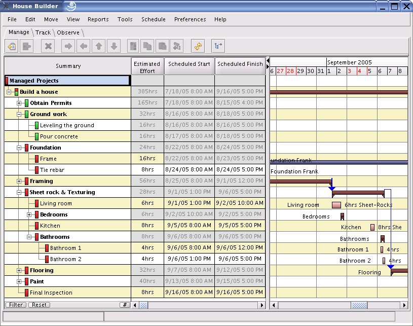This screenshot has width=413, height=326.
Task: Collapse the Build a house tree node
Action: point(9,92)
